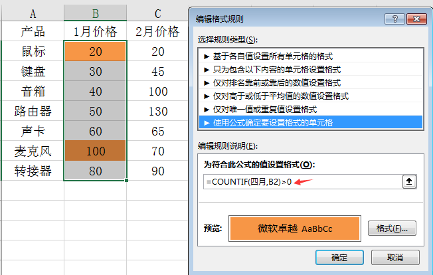
Task: Click the collapse-dialog range selector icon
Action: [x=409, y=182]
